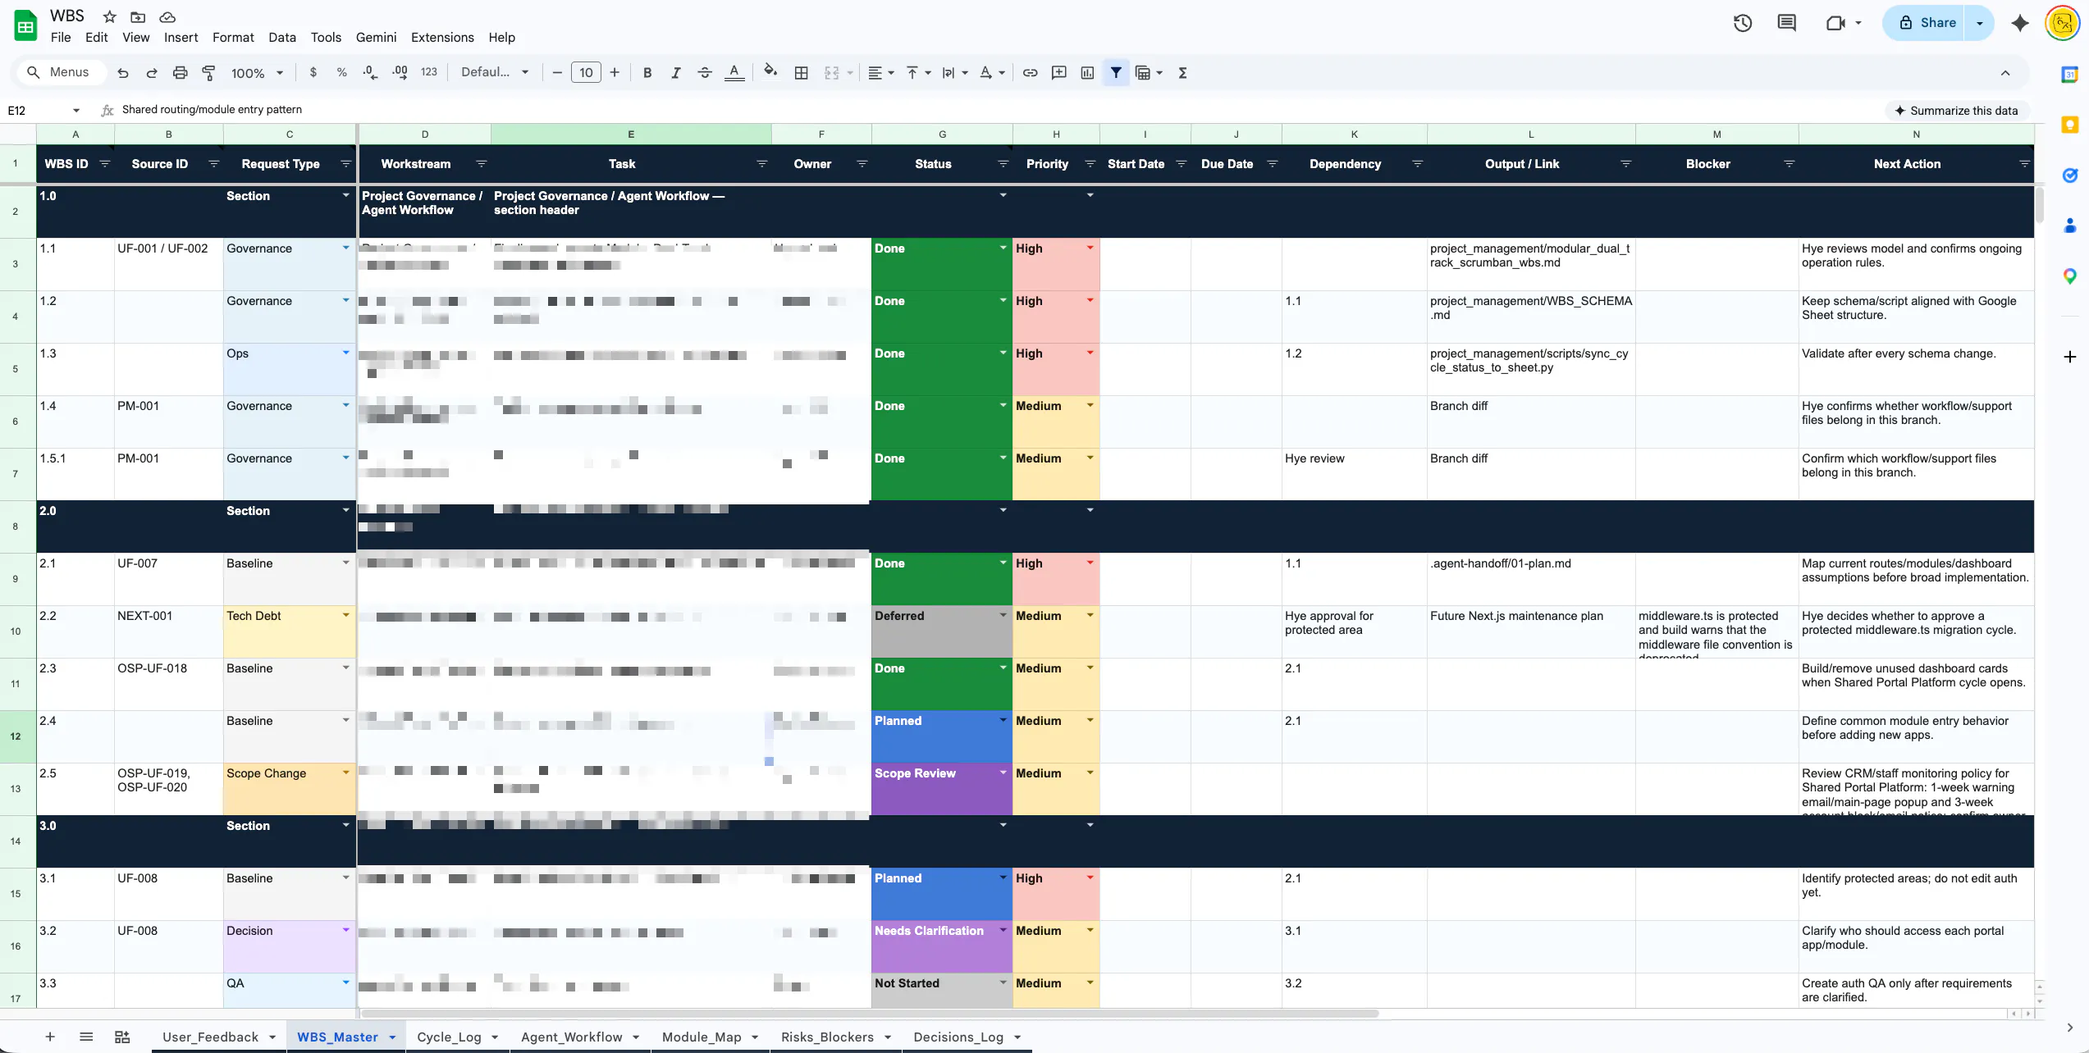
Task: Click the Redo icon in toolbar
Action: pyautogui.click(x=152, y=73)
